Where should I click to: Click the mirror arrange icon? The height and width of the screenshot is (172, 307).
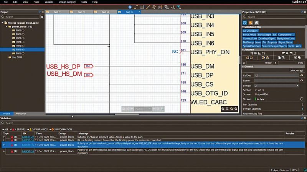tap(263, 58)
